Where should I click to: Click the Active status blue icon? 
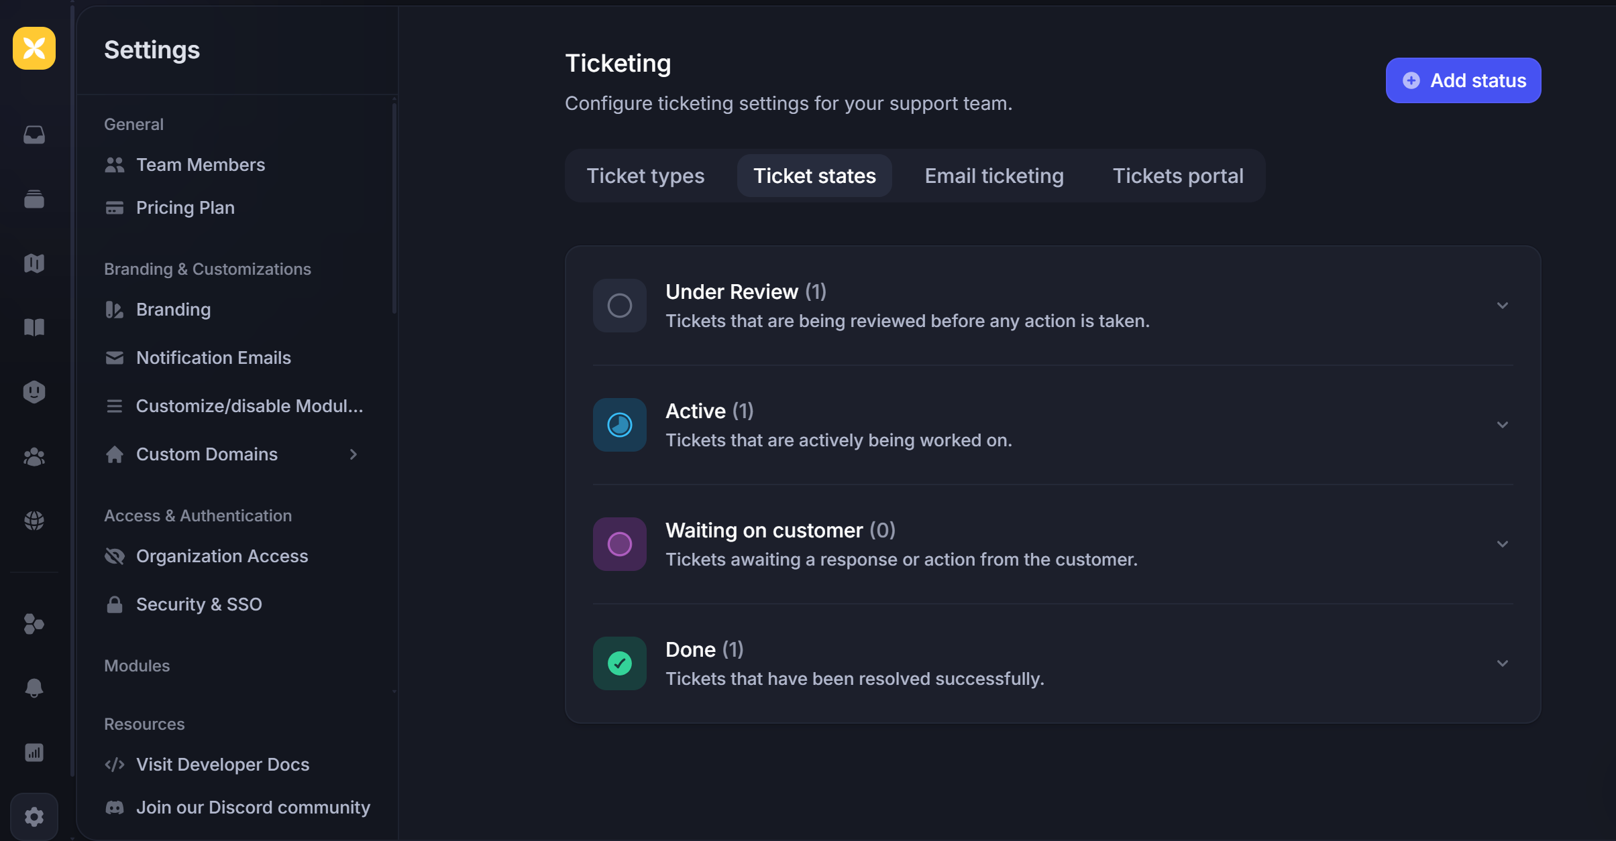(x=619, y=425)
